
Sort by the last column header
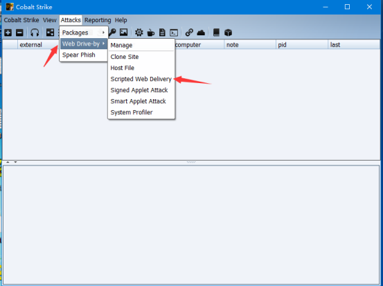pyautogui.click(x=354, y=45)
